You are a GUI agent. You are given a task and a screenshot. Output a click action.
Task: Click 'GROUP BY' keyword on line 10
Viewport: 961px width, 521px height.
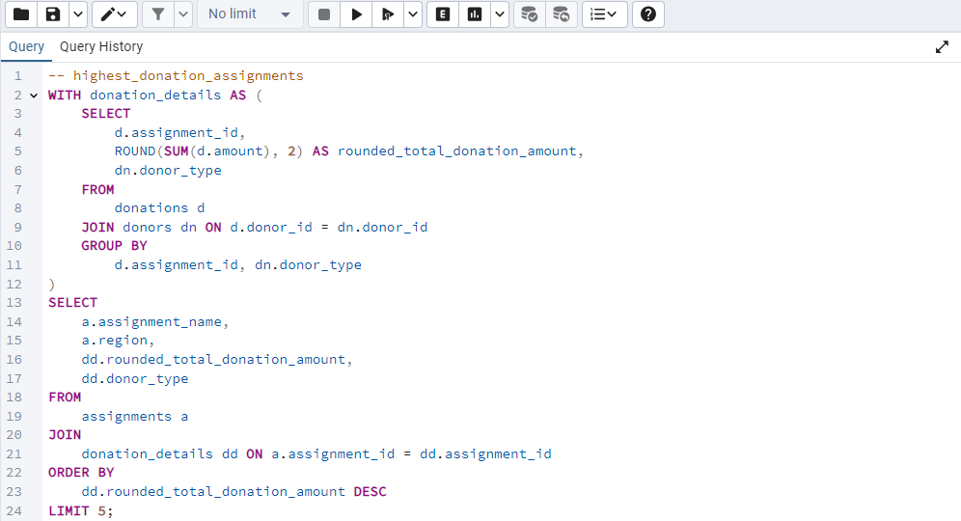[x=114, y=246]
